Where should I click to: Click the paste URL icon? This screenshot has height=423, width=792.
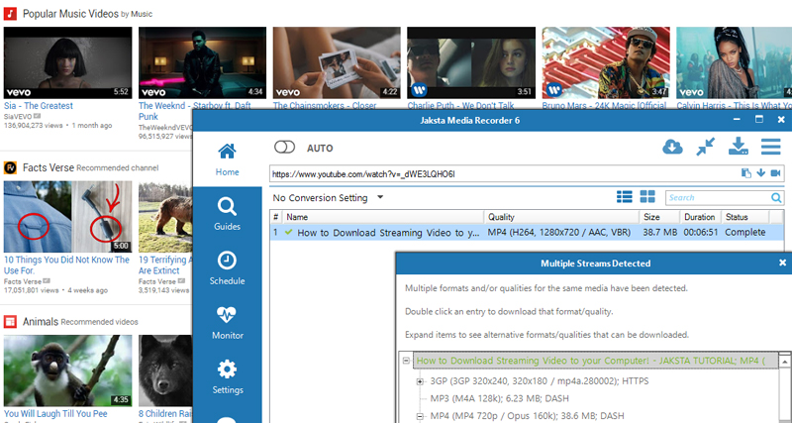click(744, 173)
